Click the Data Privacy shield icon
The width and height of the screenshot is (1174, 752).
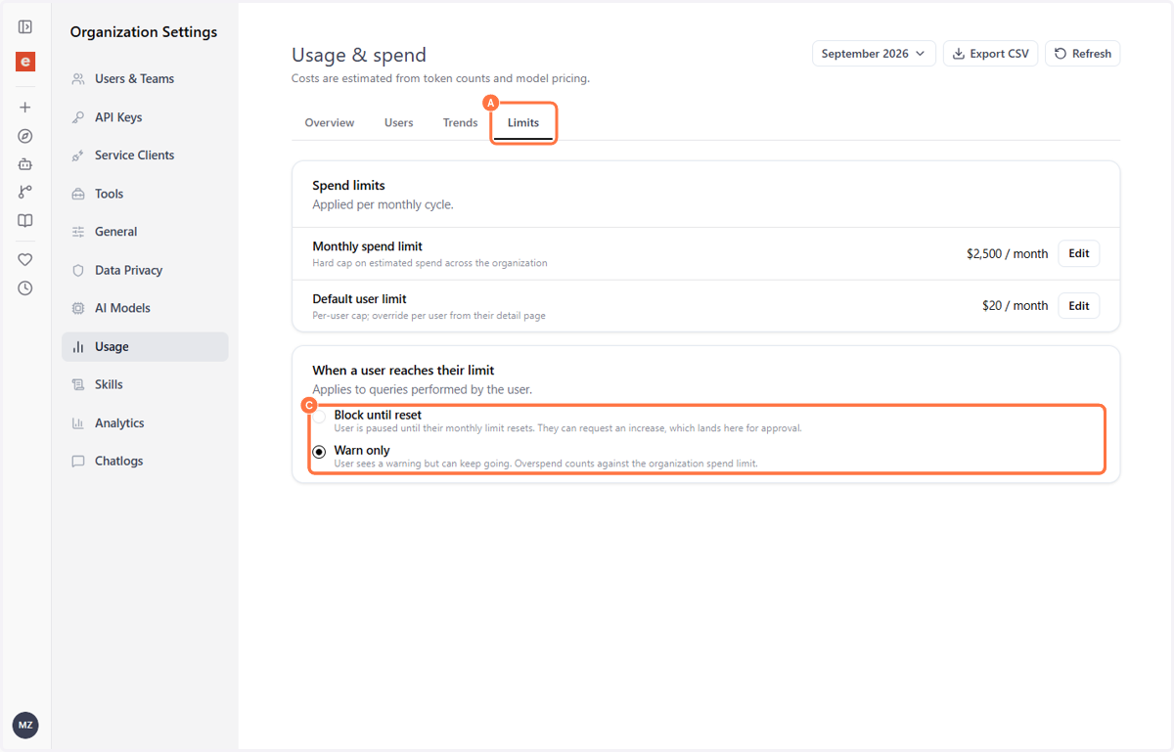tap(78, 270)
